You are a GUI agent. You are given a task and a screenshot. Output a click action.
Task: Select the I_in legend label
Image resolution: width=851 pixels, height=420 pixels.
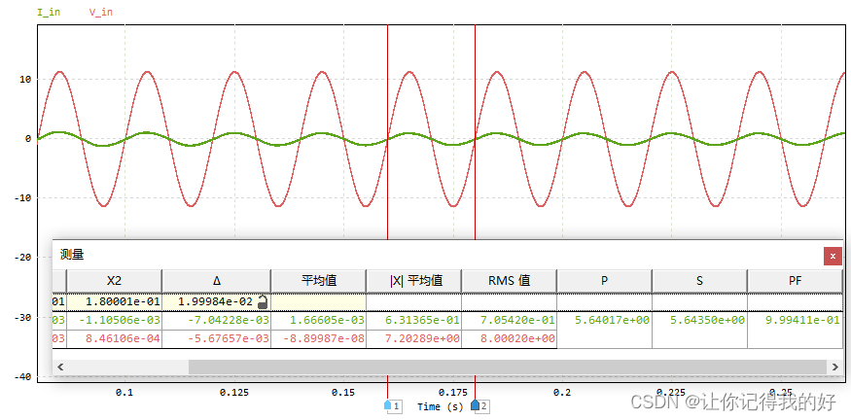tap(49, 12)
